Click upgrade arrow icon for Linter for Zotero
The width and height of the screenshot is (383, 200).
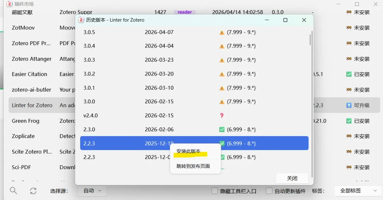[x=349, y=105]
